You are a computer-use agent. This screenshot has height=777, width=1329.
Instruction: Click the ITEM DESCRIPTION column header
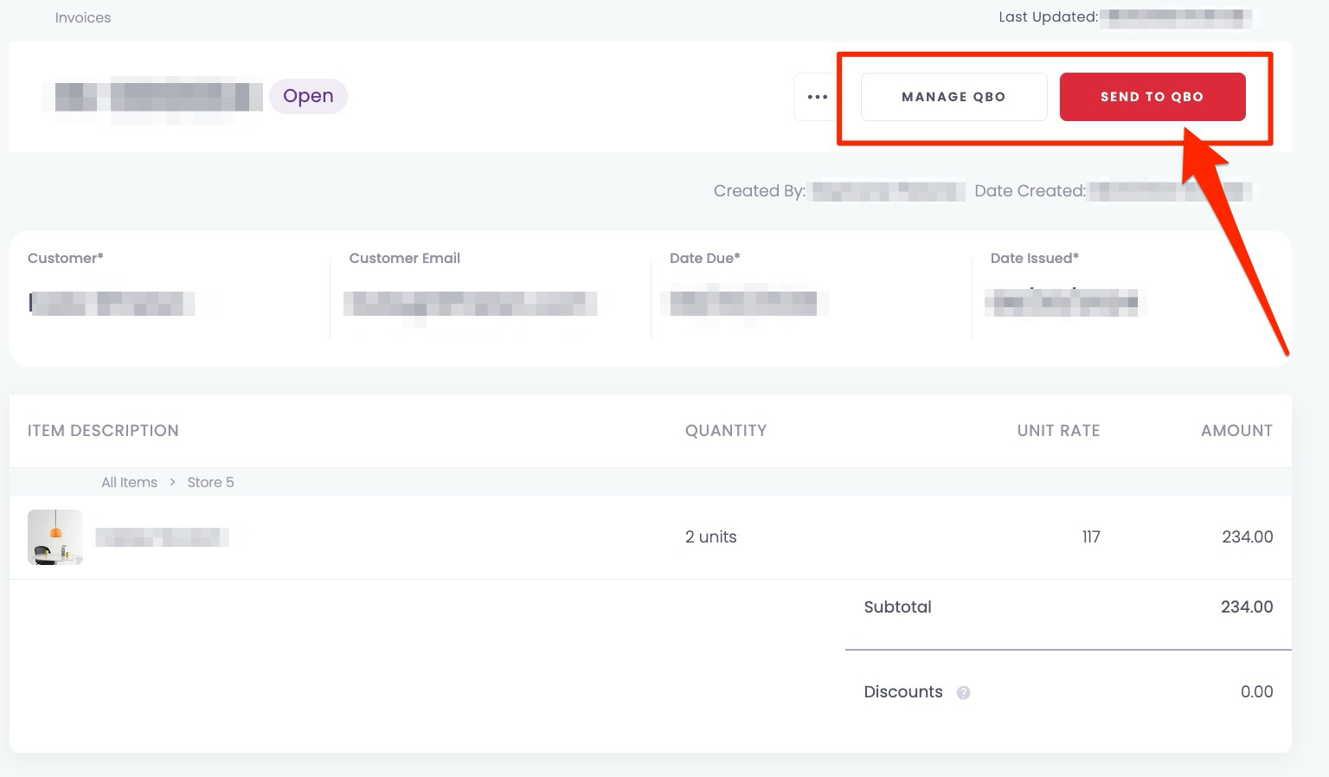(x=103, y=430)
